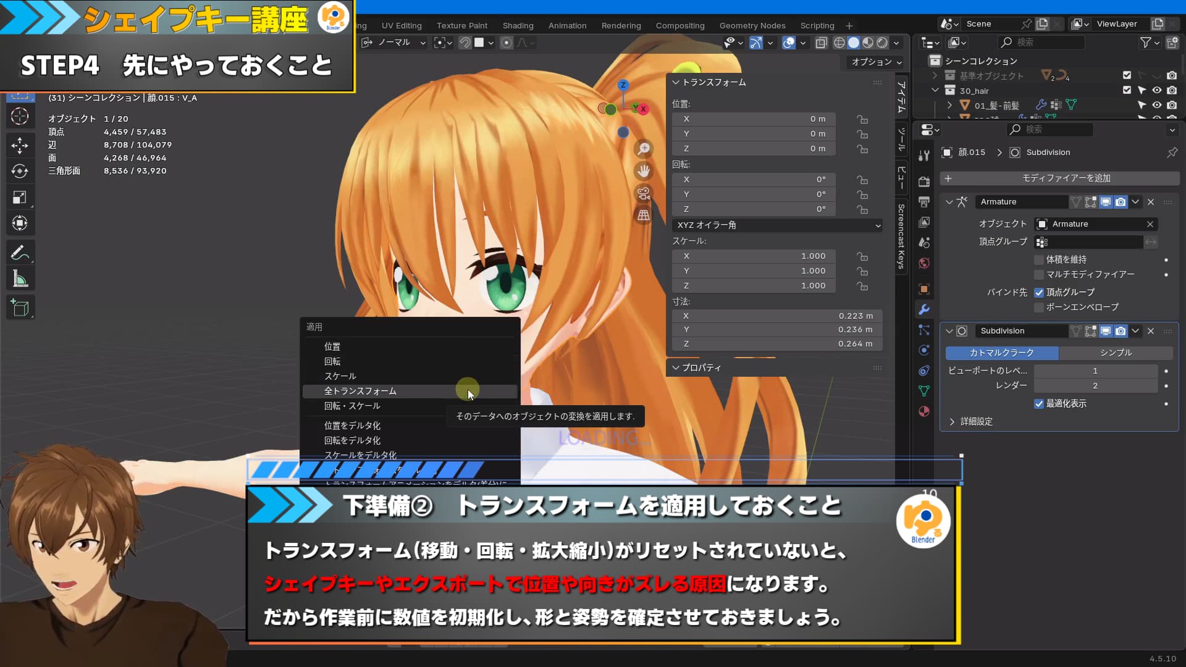Click the outliner search field
The height and width of the screenshot is (667, 1186).
pyautogui.click(x=1041, y=43)
